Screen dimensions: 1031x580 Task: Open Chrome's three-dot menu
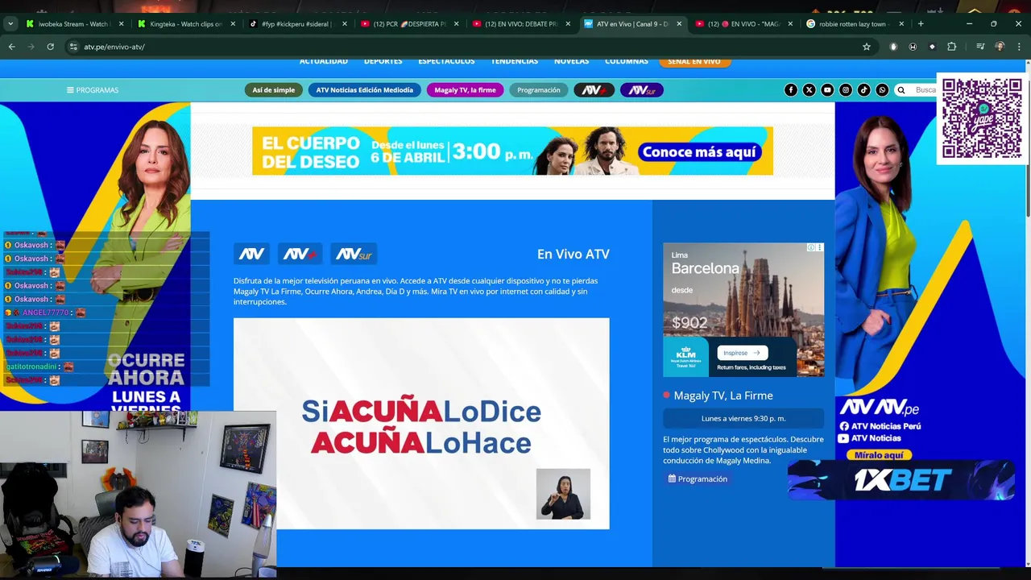click(1019, 47)
